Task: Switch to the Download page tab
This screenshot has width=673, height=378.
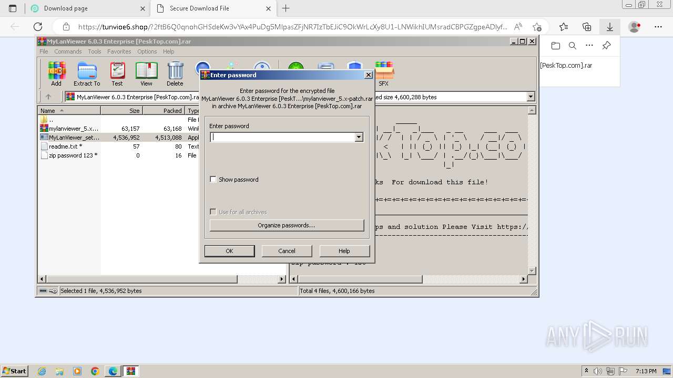Action: [87, 8]
